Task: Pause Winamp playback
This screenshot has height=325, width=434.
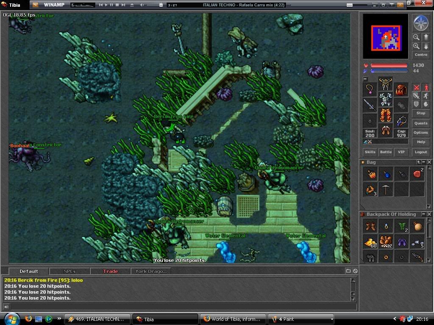Action: (x=111, y=5)
